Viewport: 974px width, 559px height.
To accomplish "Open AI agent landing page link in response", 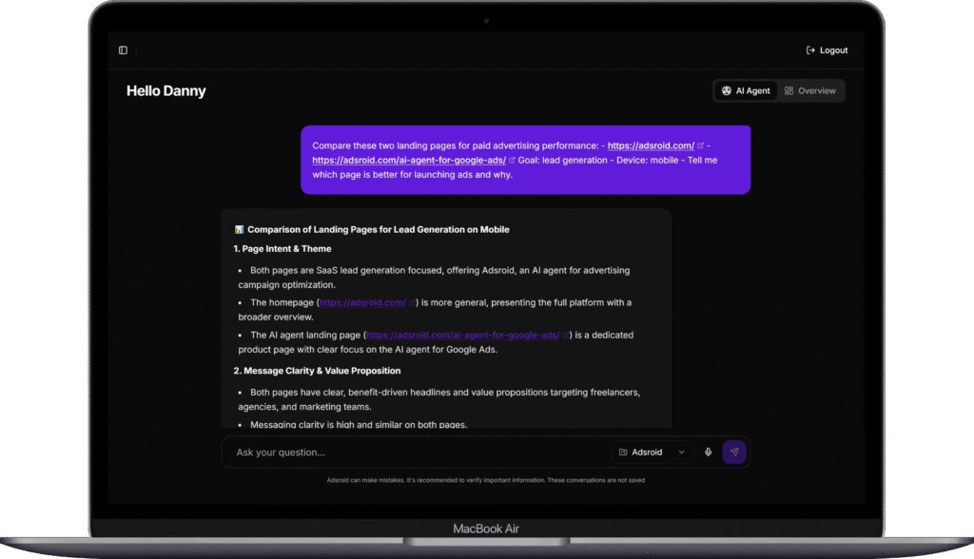I will pyautogui.click(x=462, y=336).
